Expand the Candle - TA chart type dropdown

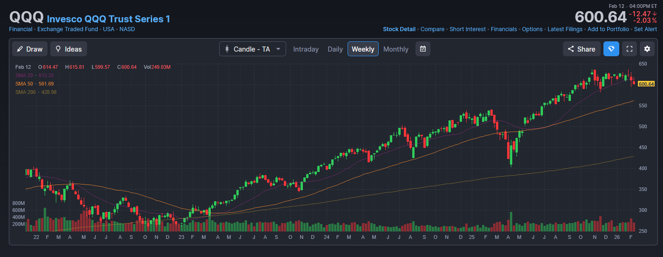[253, 49]
